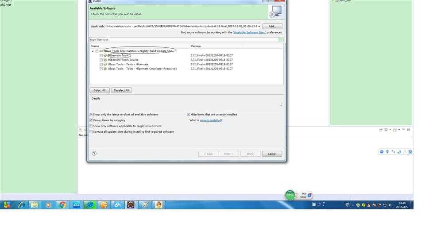Click the punctuation mode icon on the IME toolbar
Viewport: 425px width, 239px height.
[x=393, y=152]
